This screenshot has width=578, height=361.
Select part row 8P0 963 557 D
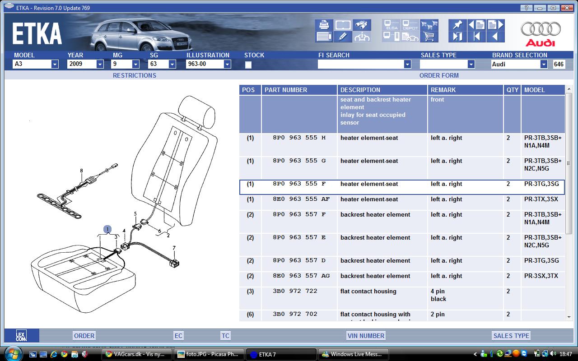(299, 261)
